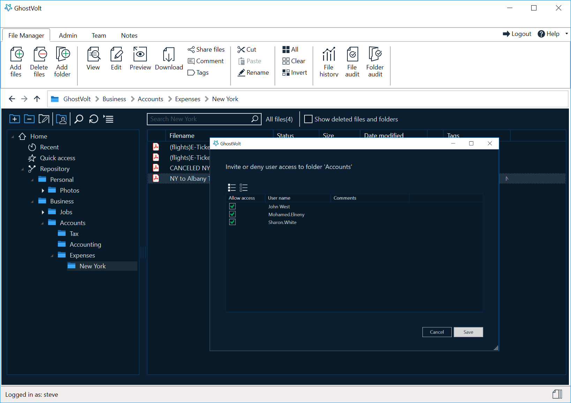Select All files in ribbon
The height and width of the screenshot is (403, 571).
(291, 50)
